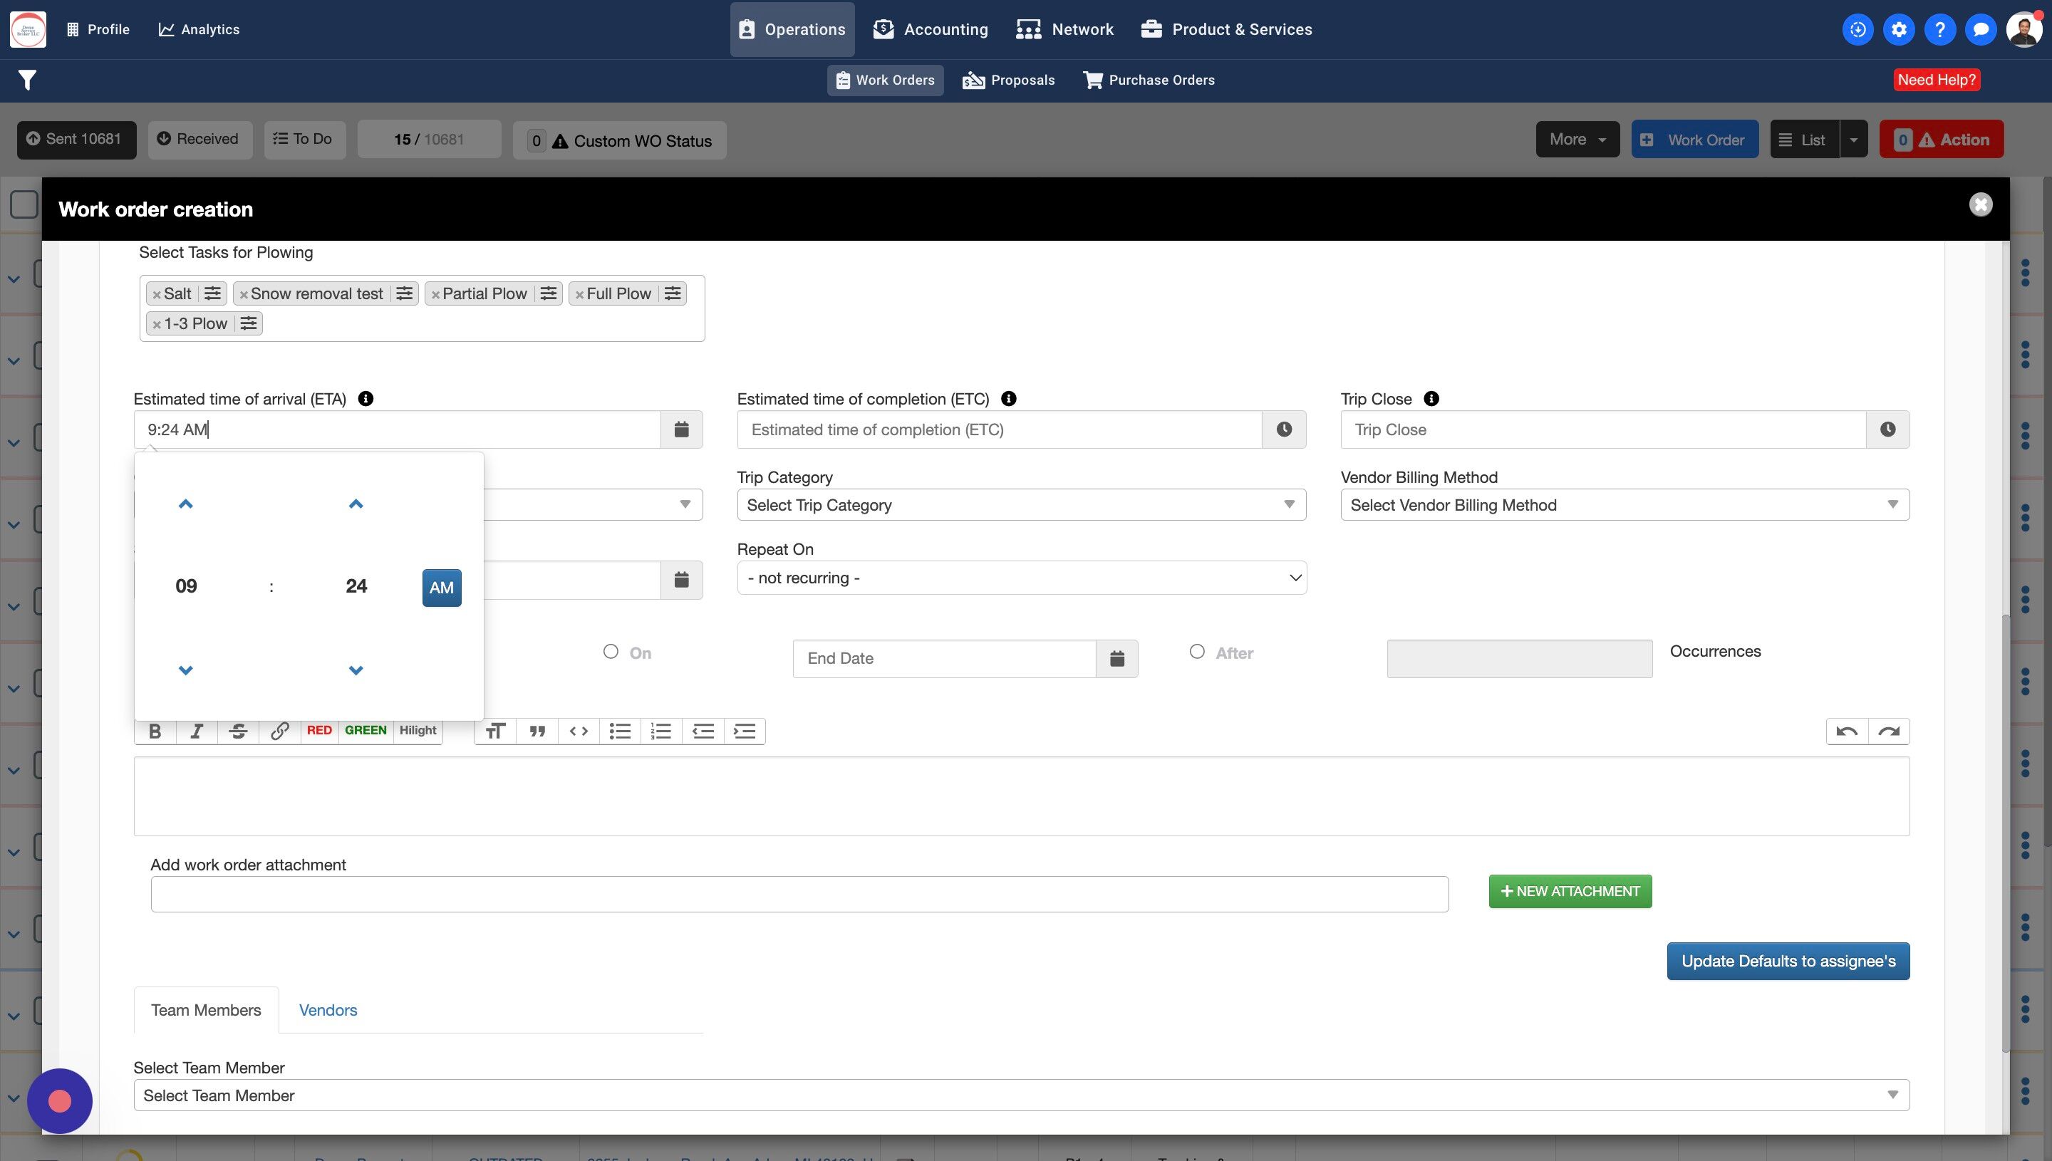2052x1161 pixels.
Task: Click Update Defaults to assignee's button
Action: [x=1787, y=962]
